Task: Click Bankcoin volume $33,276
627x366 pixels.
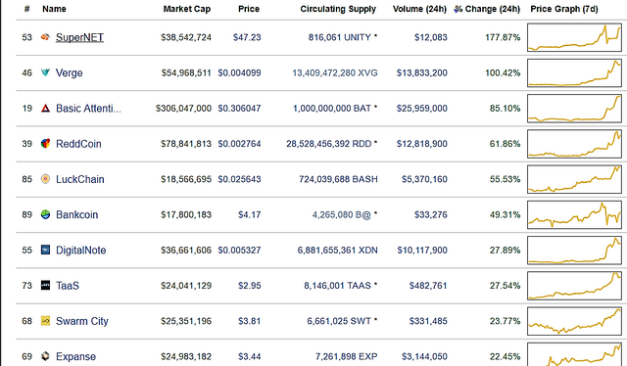Action: pos(431,214)
